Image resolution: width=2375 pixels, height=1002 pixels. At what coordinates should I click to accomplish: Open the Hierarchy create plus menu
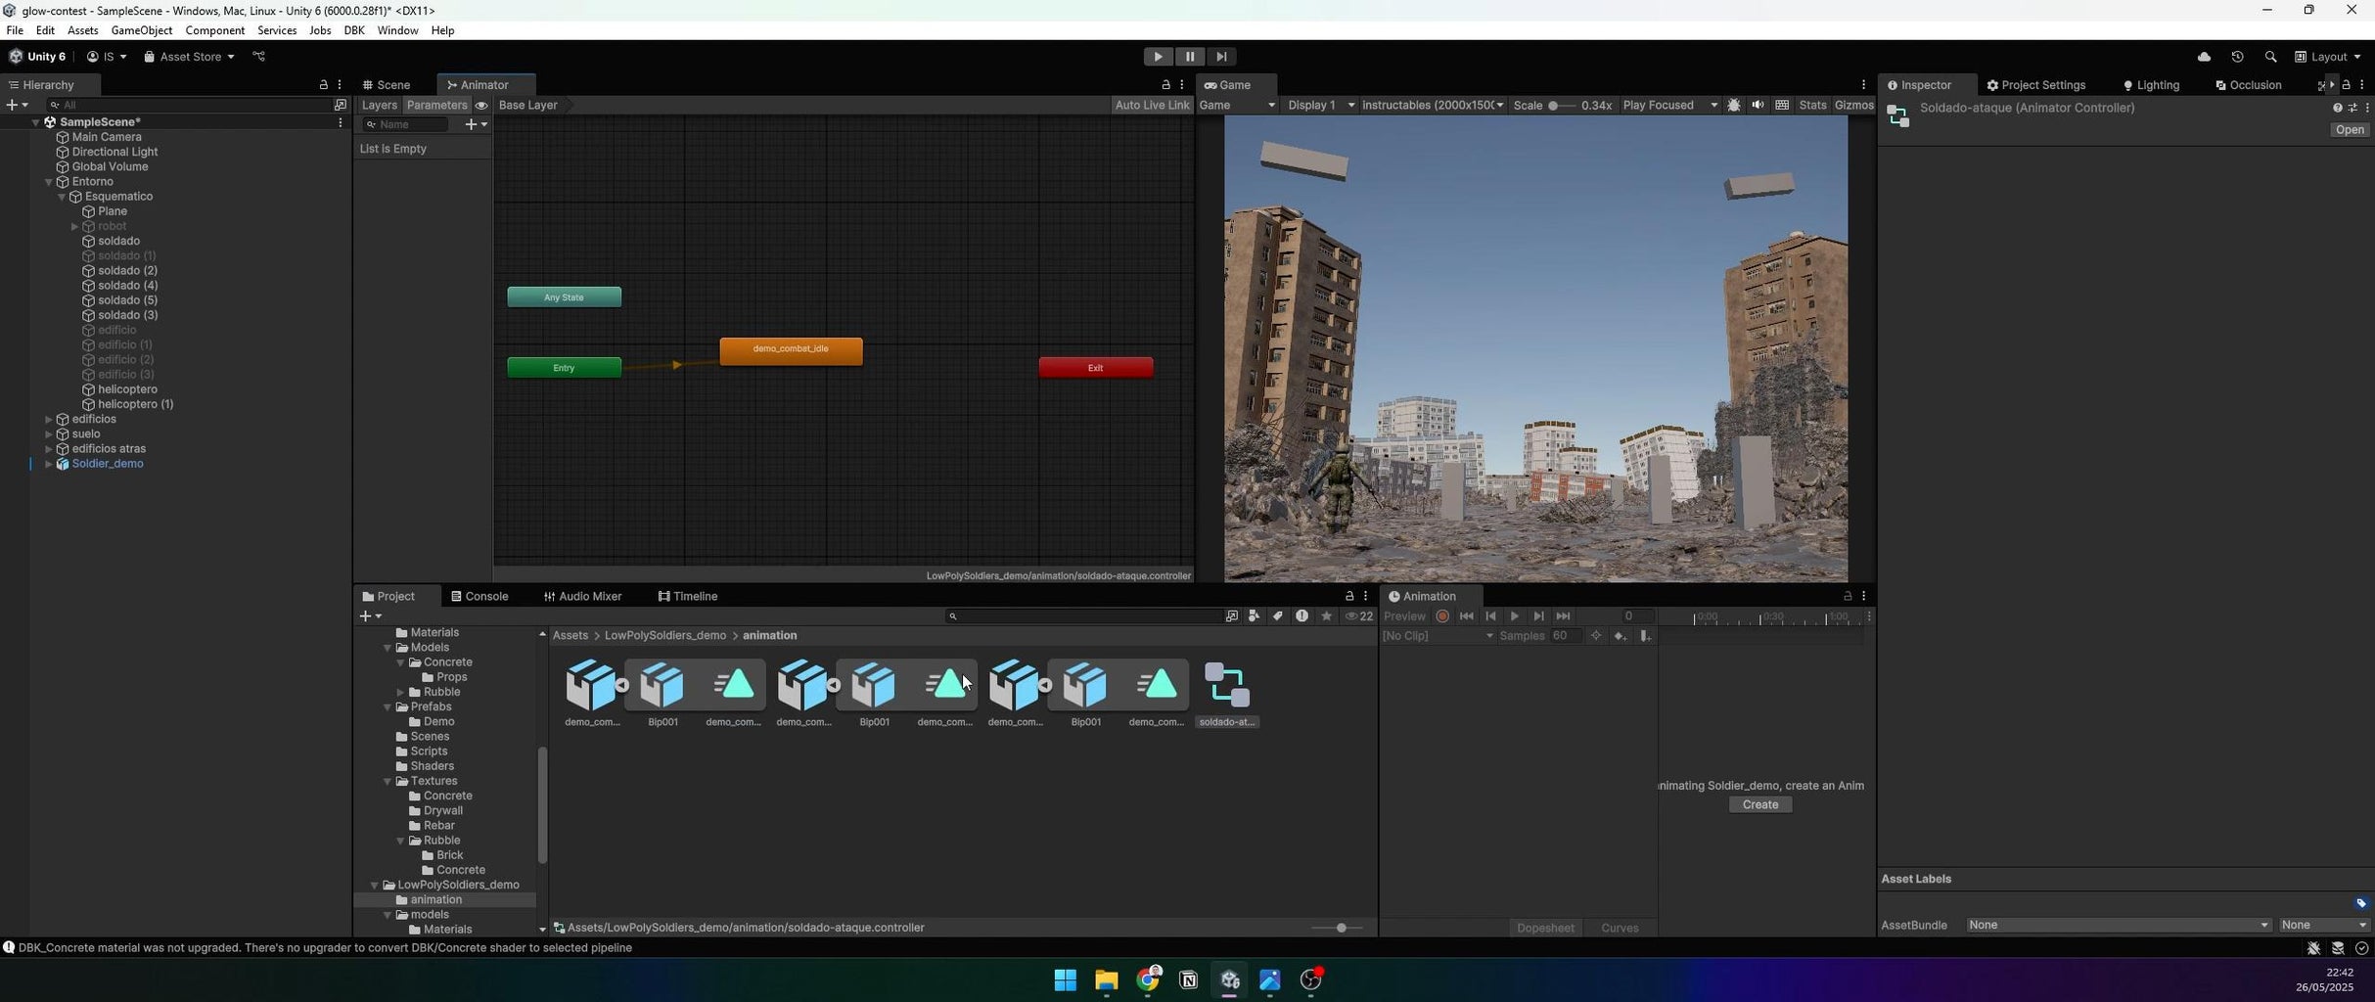(17, 105)
